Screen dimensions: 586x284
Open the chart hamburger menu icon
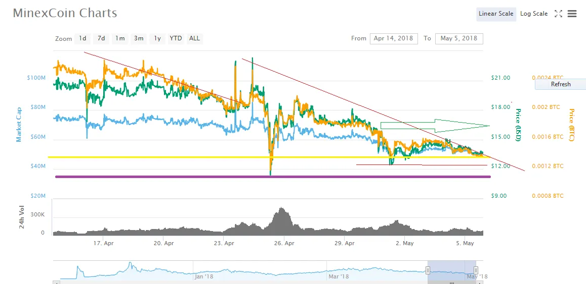[572, 14]
